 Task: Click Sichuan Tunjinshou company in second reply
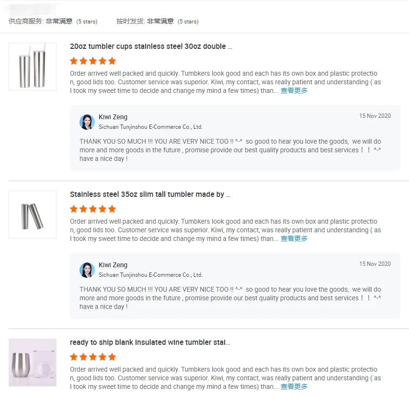[150, 275]
